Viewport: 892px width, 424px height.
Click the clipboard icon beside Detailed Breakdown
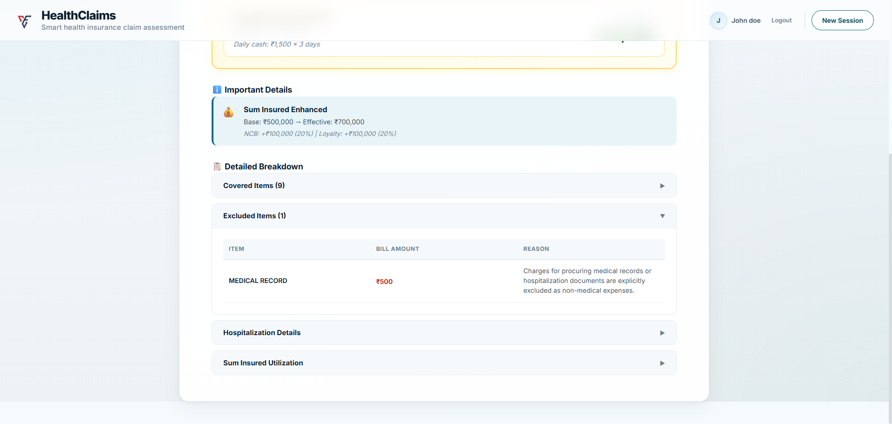217,167
